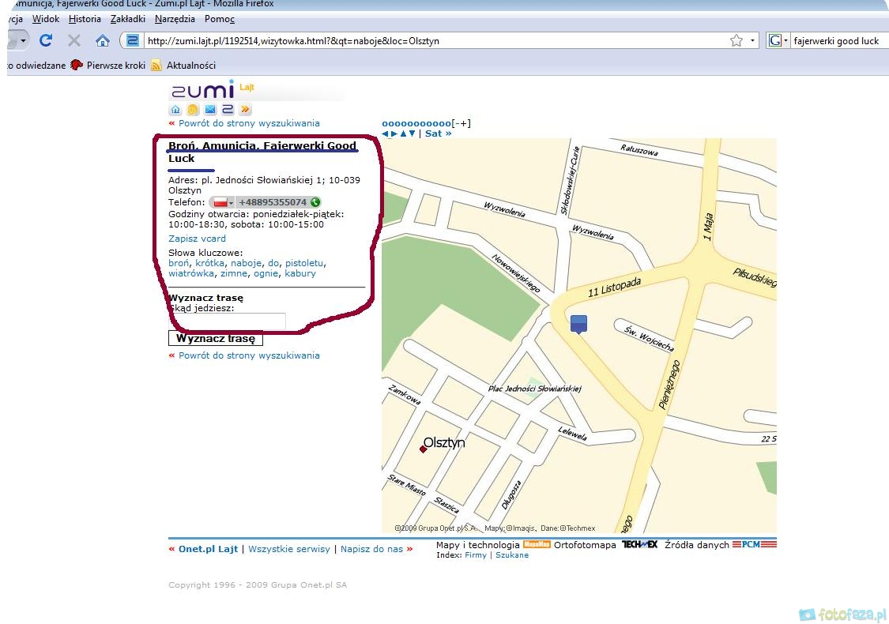Open 'Onet.pl Lajt' footer link
Screen dimensions: 889x624
pos(208,549)
